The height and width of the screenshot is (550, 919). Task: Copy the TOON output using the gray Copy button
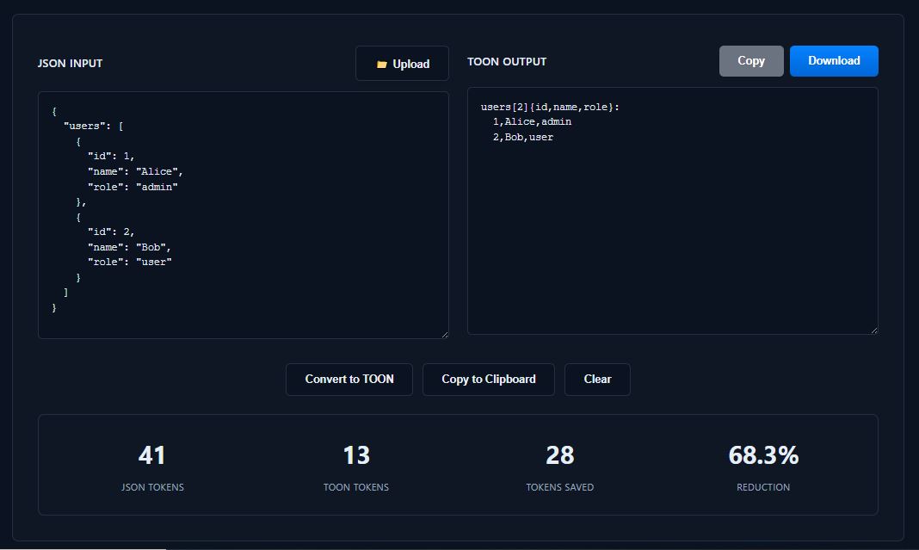click(x=751, y=61)
